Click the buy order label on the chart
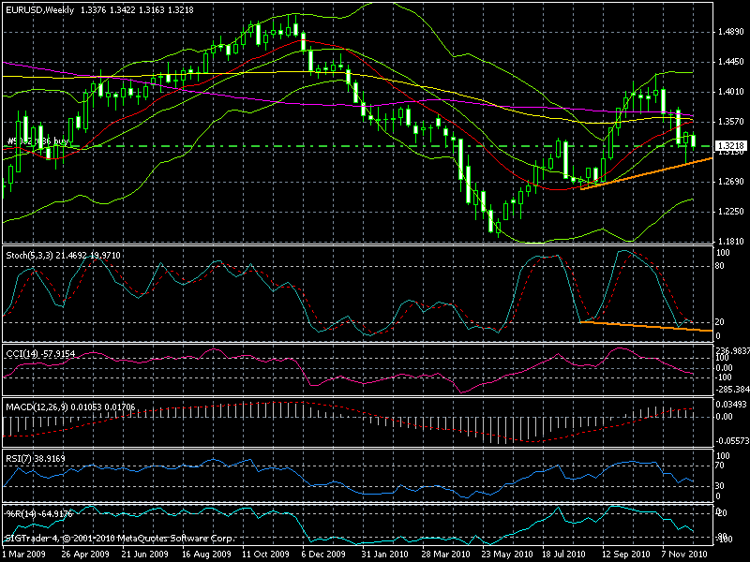 pos(38,141)
